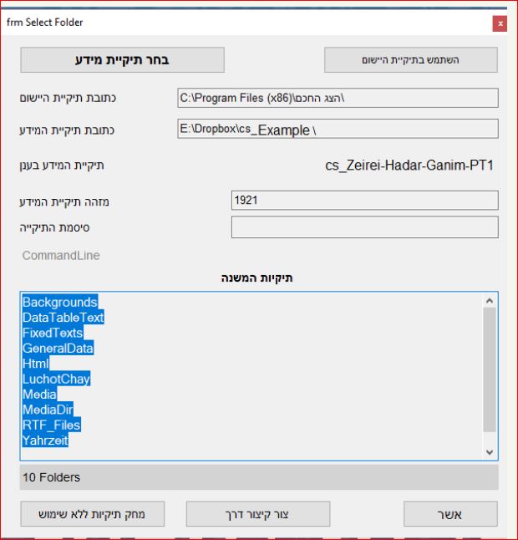Click the list scrollbar down arrow
This screenshot has width=518, height=540.
tap(490, 452)
